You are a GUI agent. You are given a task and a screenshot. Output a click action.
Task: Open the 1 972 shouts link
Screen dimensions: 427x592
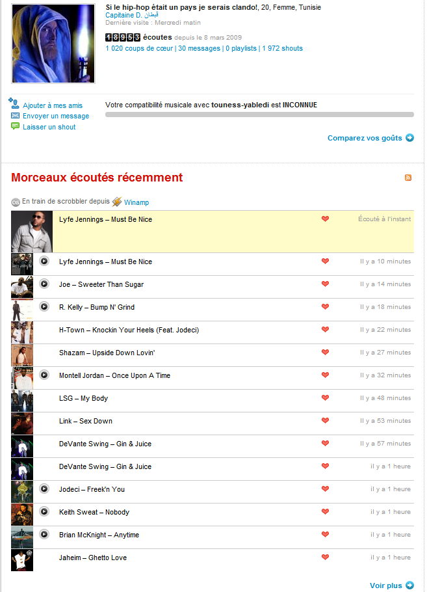[283, 48]
